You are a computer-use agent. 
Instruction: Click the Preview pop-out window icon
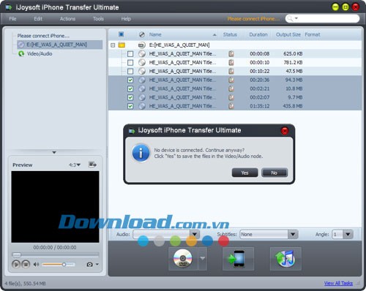(92, 165)
